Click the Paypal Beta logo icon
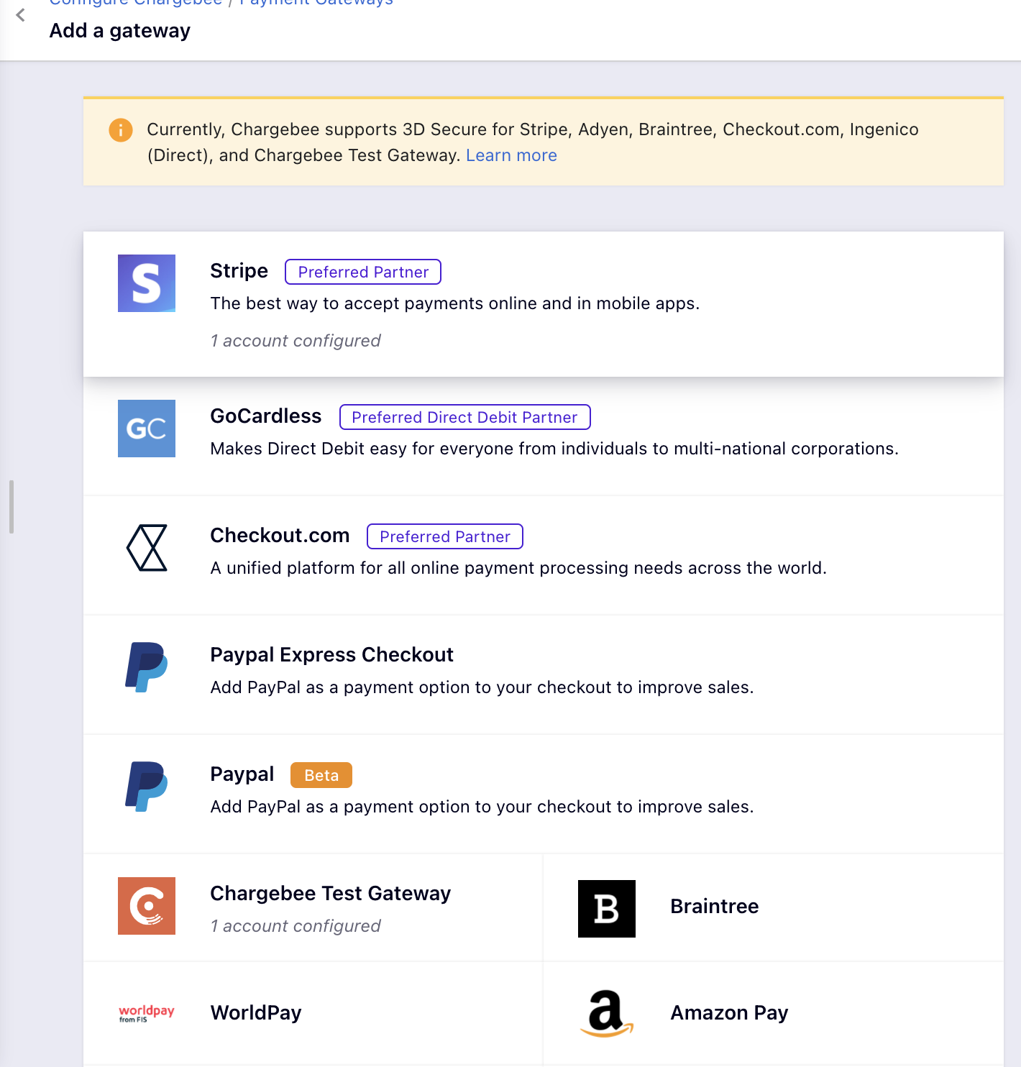Viewport: 1021px width, 1067px height. click(x=147, y=787)
